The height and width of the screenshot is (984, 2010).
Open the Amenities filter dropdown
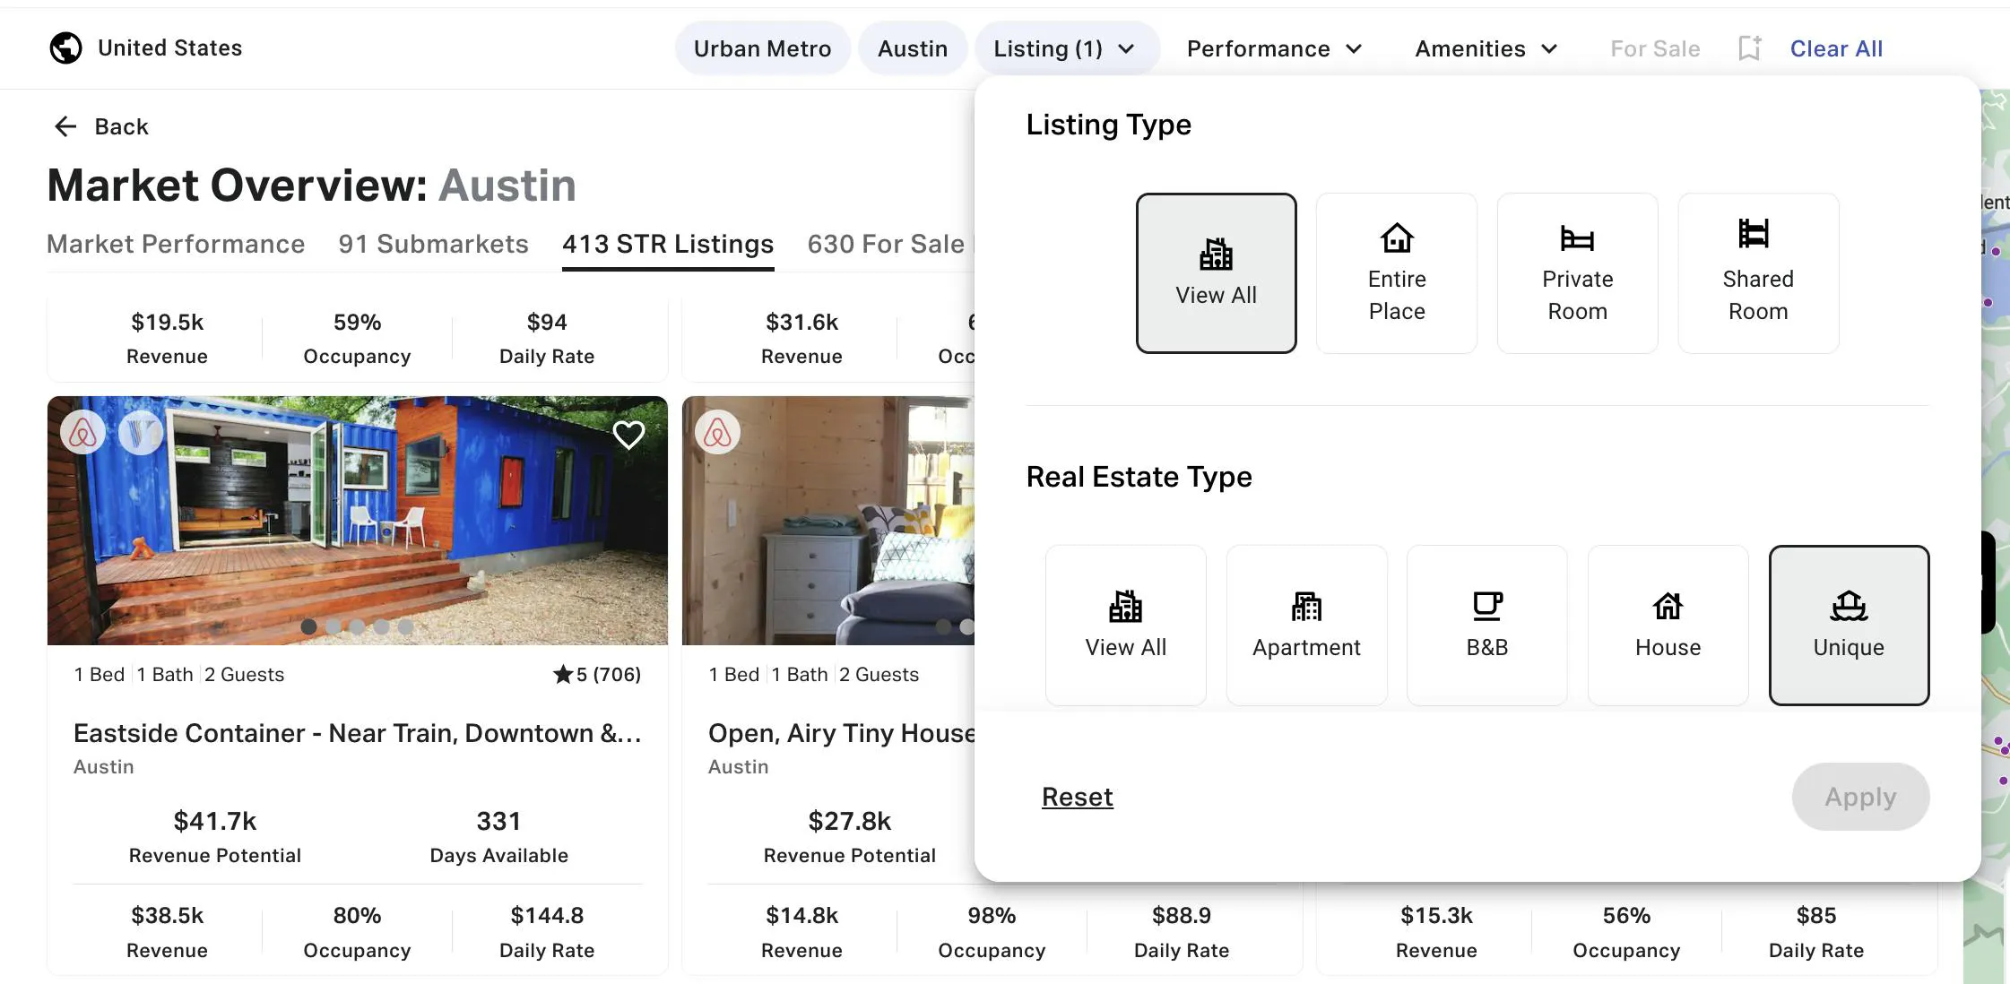pos(1486,48)
